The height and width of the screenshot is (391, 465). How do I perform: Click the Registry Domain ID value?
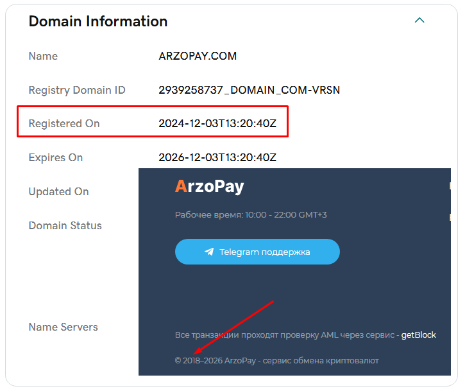coord(249,90)
